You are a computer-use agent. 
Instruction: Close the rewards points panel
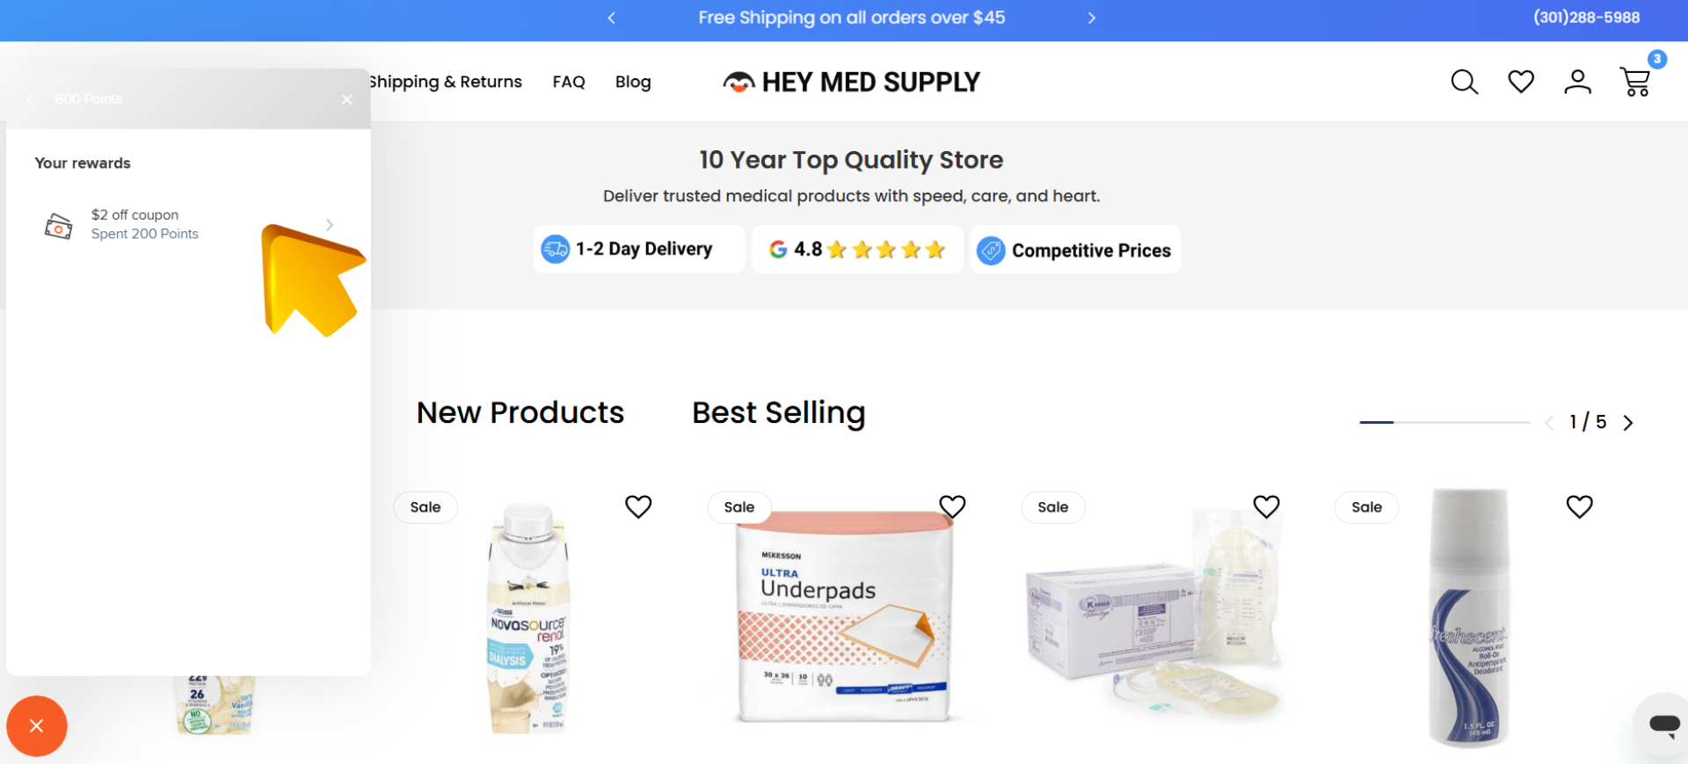coord(346,99)
